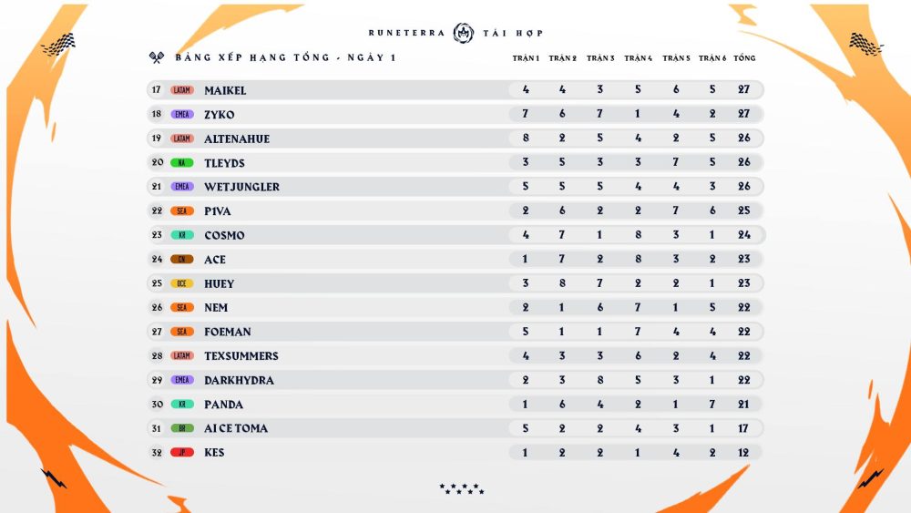Click the CN region badge next to ACE
Image resolution: width=911 pixels, height=513 pixels.
click(x=182, y=260)
